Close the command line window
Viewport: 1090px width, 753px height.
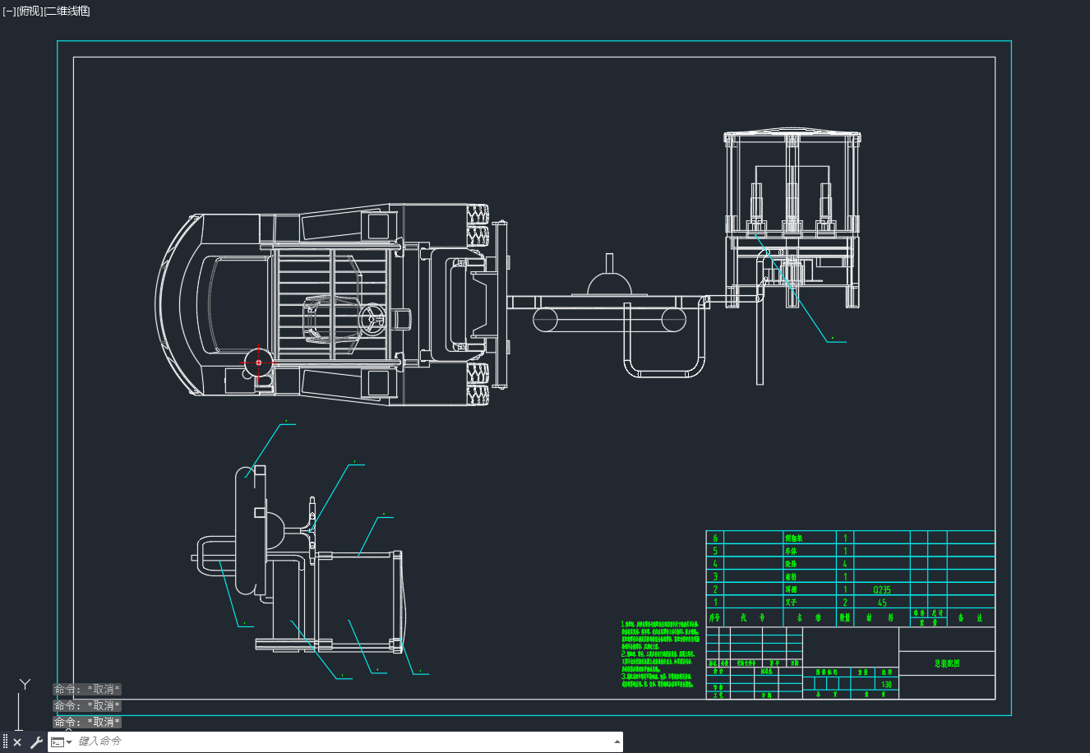point(17,742)
